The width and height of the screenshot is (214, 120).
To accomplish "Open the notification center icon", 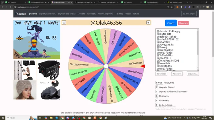I will 211,118.
